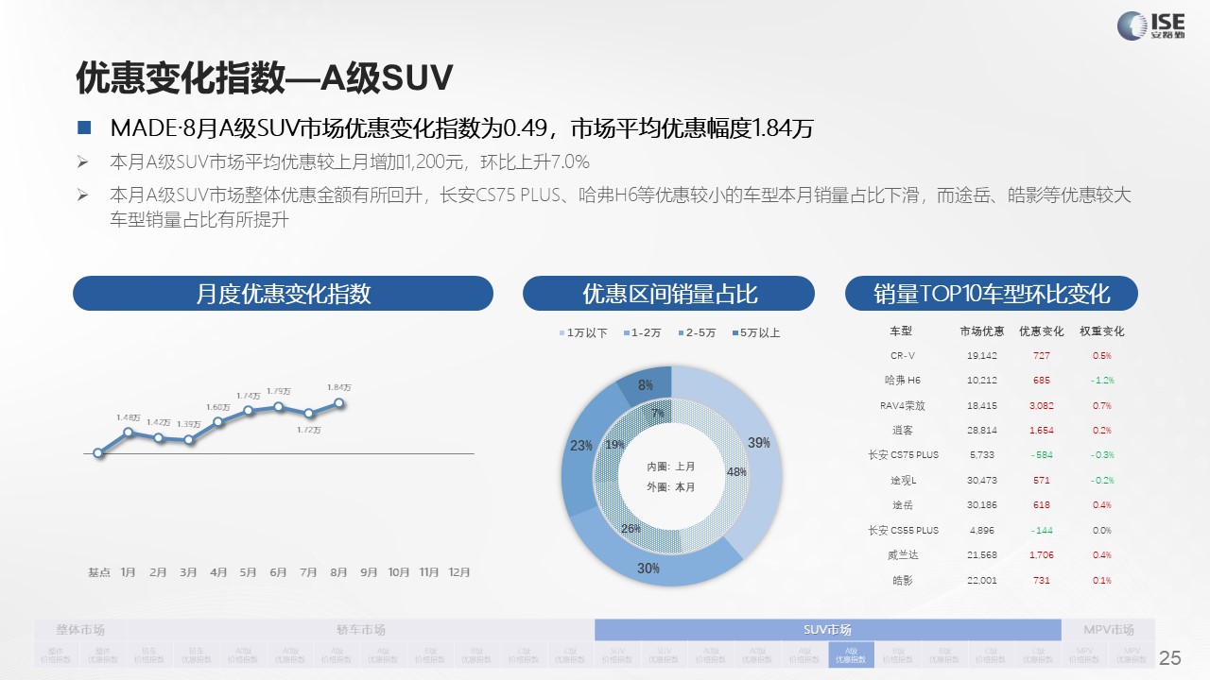Click the 权重变化 column header

(x=1101, y=331)
